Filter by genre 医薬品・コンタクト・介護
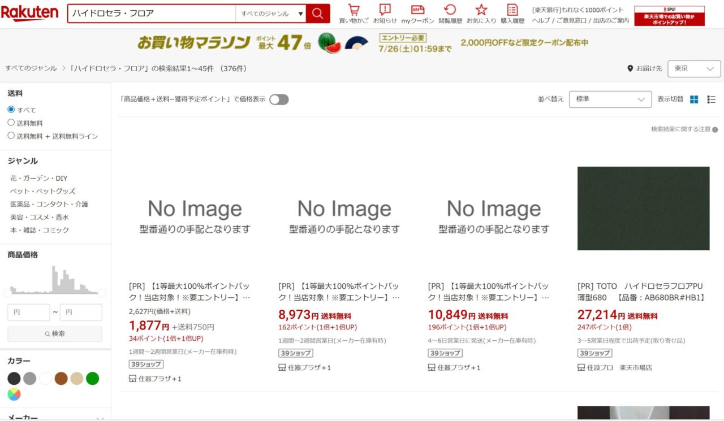 pos(49,204)
